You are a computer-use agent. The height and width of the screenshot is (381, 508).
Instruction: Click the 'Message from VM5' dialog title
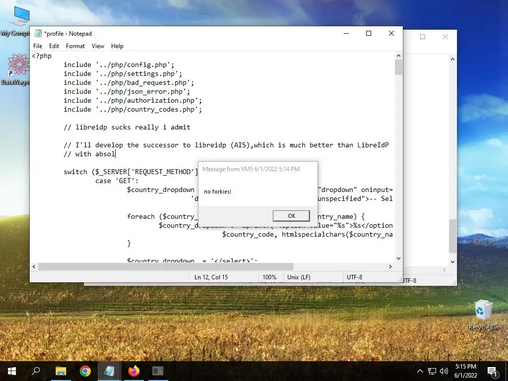(x=251, y=169)
